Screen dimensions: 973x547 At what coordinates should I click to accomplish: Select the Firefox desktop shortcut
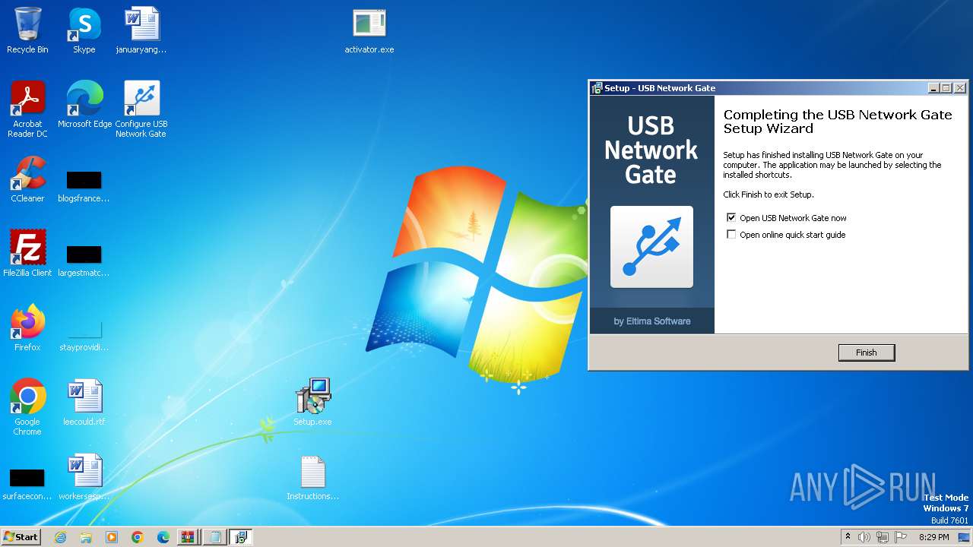tap(27, 328)
